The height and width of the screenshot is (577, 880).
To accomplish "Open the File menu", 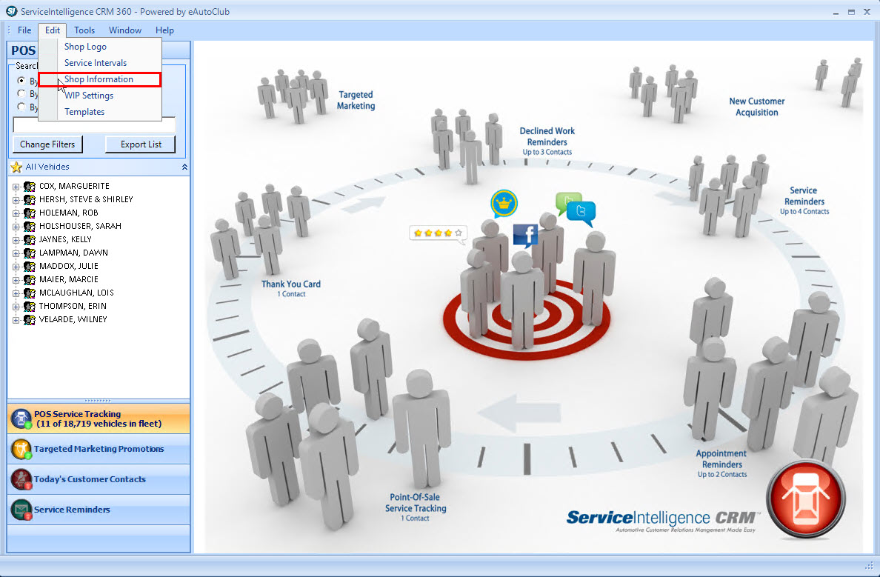I will point(24,30).
